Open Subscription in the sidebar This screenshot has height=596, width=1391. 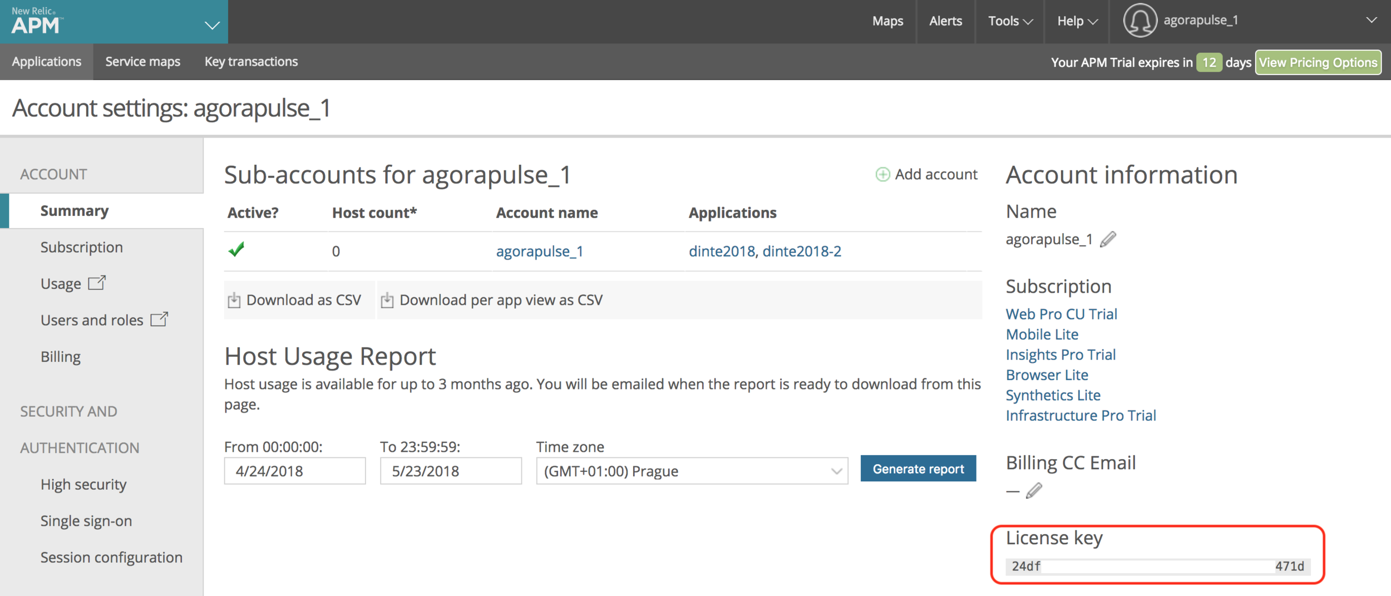[82, 247]
